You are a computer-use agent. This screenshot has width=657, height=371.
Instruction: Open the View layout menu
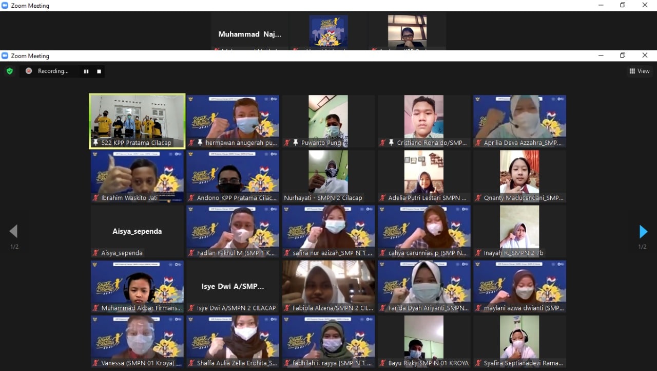[640, 71]
